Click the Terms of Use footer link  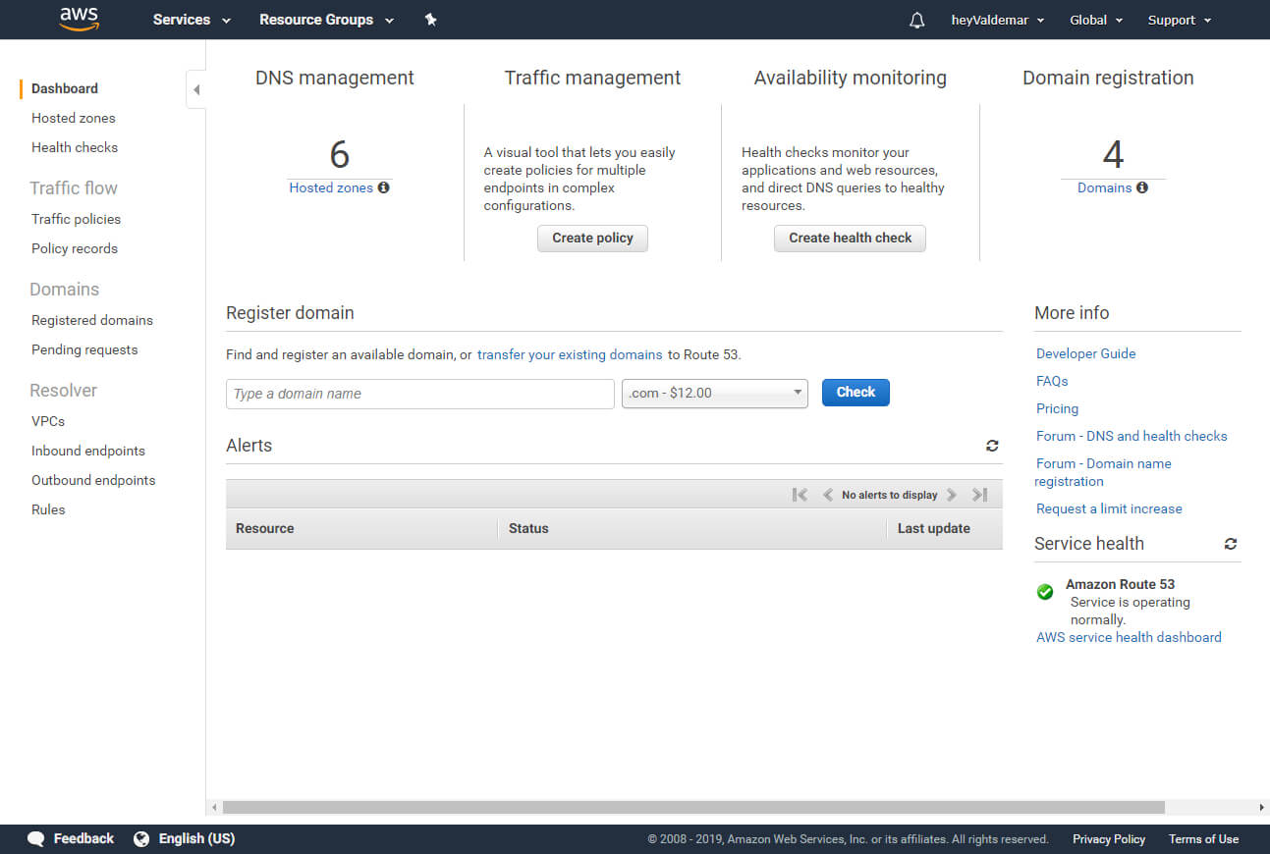1203,839
